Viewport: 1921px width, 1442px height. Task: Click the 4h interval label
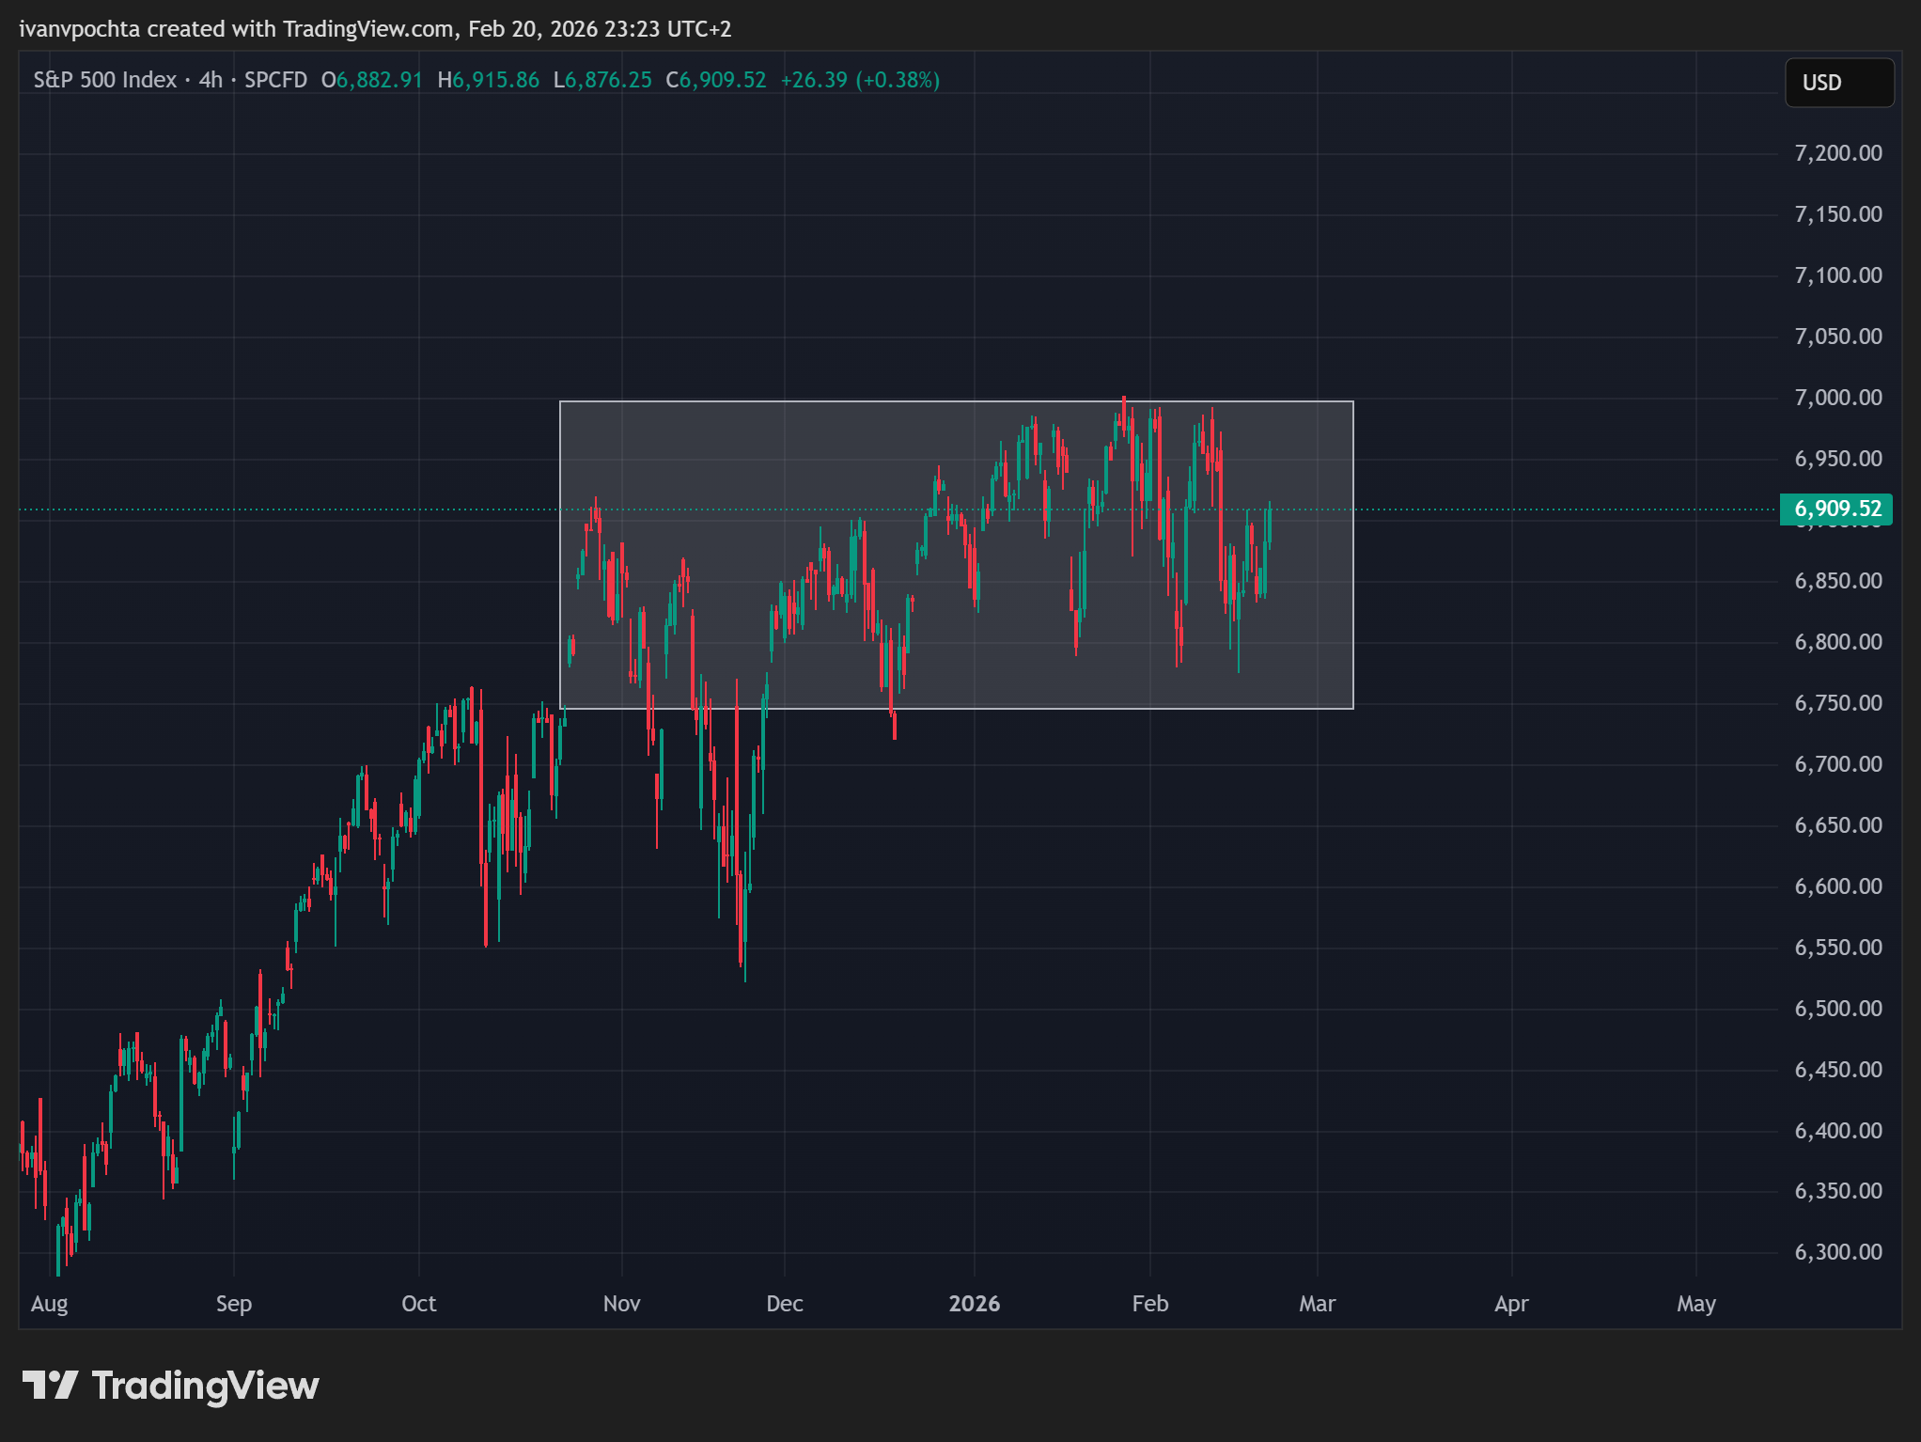coord(211,80)
